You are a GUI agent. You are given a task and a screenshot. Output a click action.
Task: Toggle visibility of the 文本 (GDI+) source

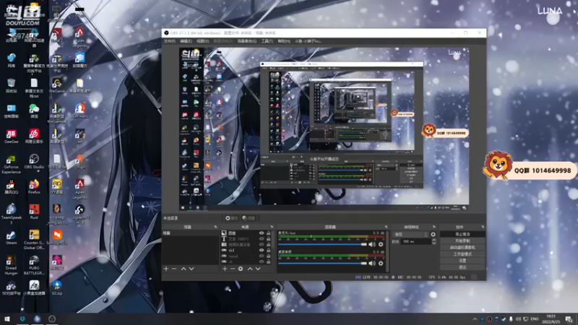(262, 239)
